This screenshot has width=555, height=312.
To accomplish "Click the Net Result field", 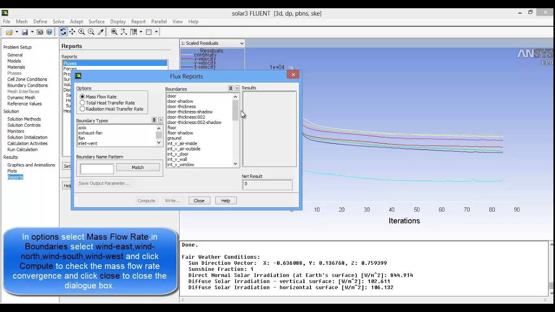I will click(x=267, y=184).
